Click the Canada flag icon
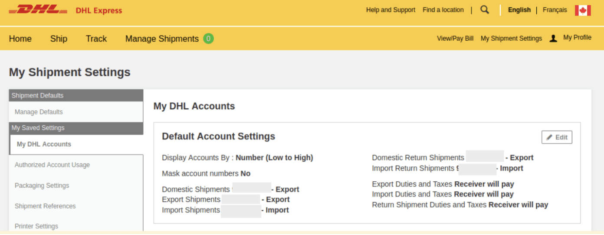Image resolution: width=604 pixels, height=235 pixels. click(583, 10)
